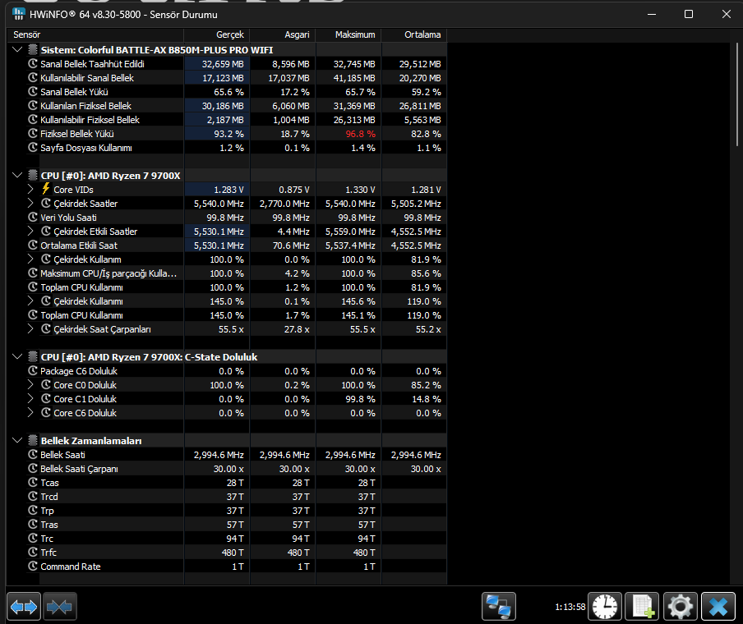Viewport: 743px width, 624px height.
Task: Click clock icon next to Command Rate
Action: (33, 566)
